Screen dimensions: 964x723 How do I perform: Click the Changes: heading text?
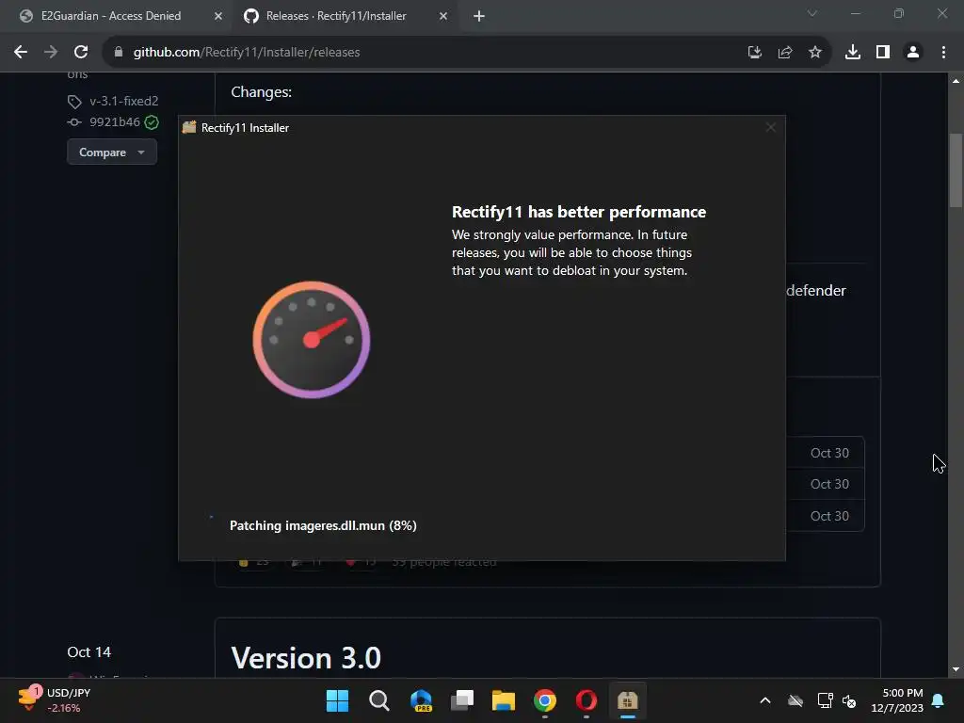[x=262, y=92]
